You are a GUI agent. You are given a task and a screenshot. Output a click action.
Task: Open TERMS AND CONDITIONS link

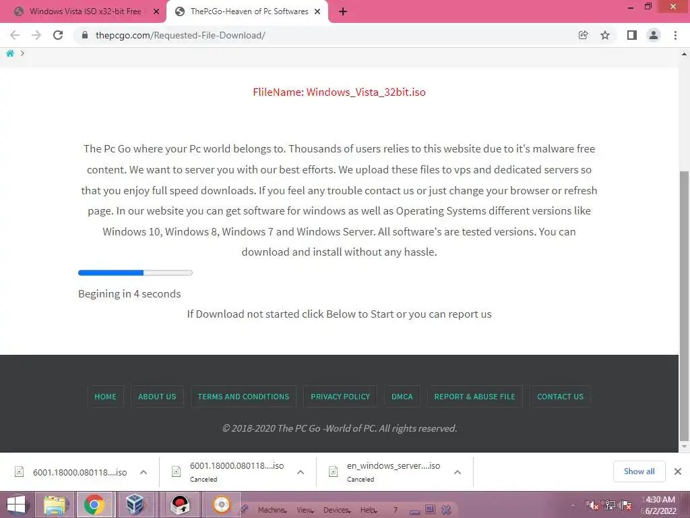click(243, 397)
